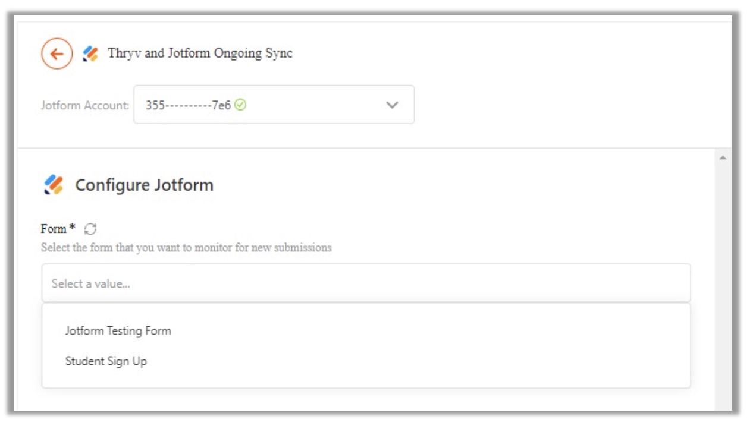753x429 pixels.
Task: Click the Jotform logo next to Configure Jotform
Action: tap(54, 185)
